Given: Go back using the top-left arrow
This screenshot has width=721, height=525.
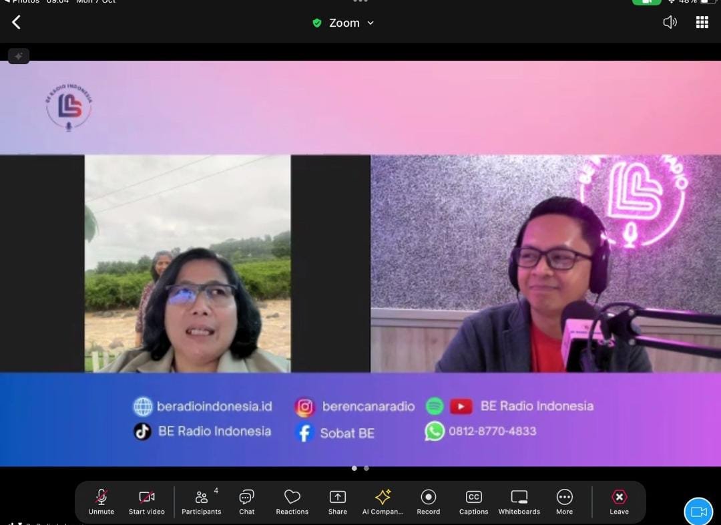Looking at the screenshot, I should 17,23.
